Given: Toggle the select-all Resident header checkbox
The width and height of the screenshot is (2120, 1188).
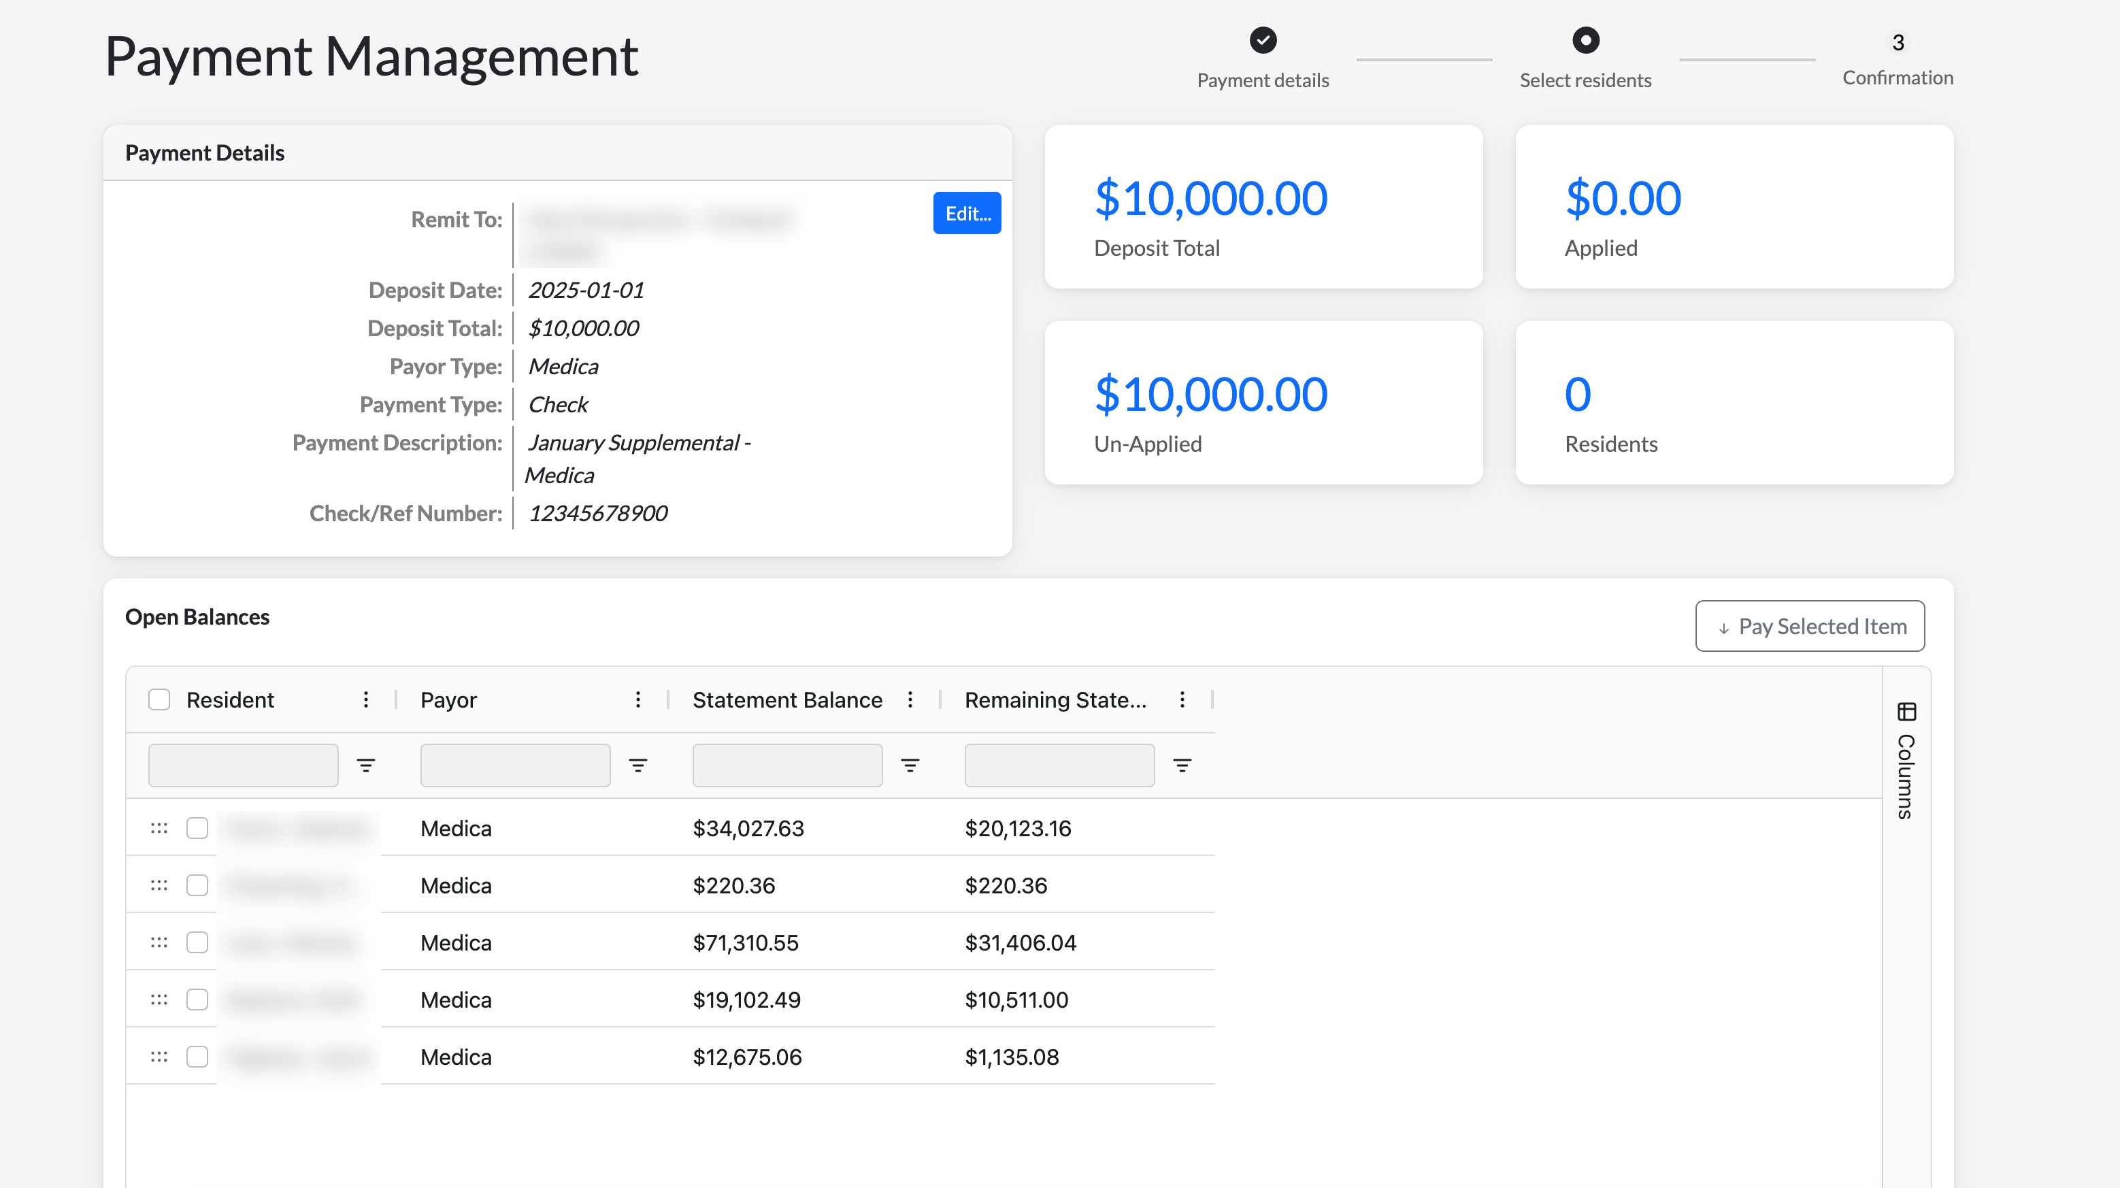Looking at the screenshot, I should pos(159,699).
